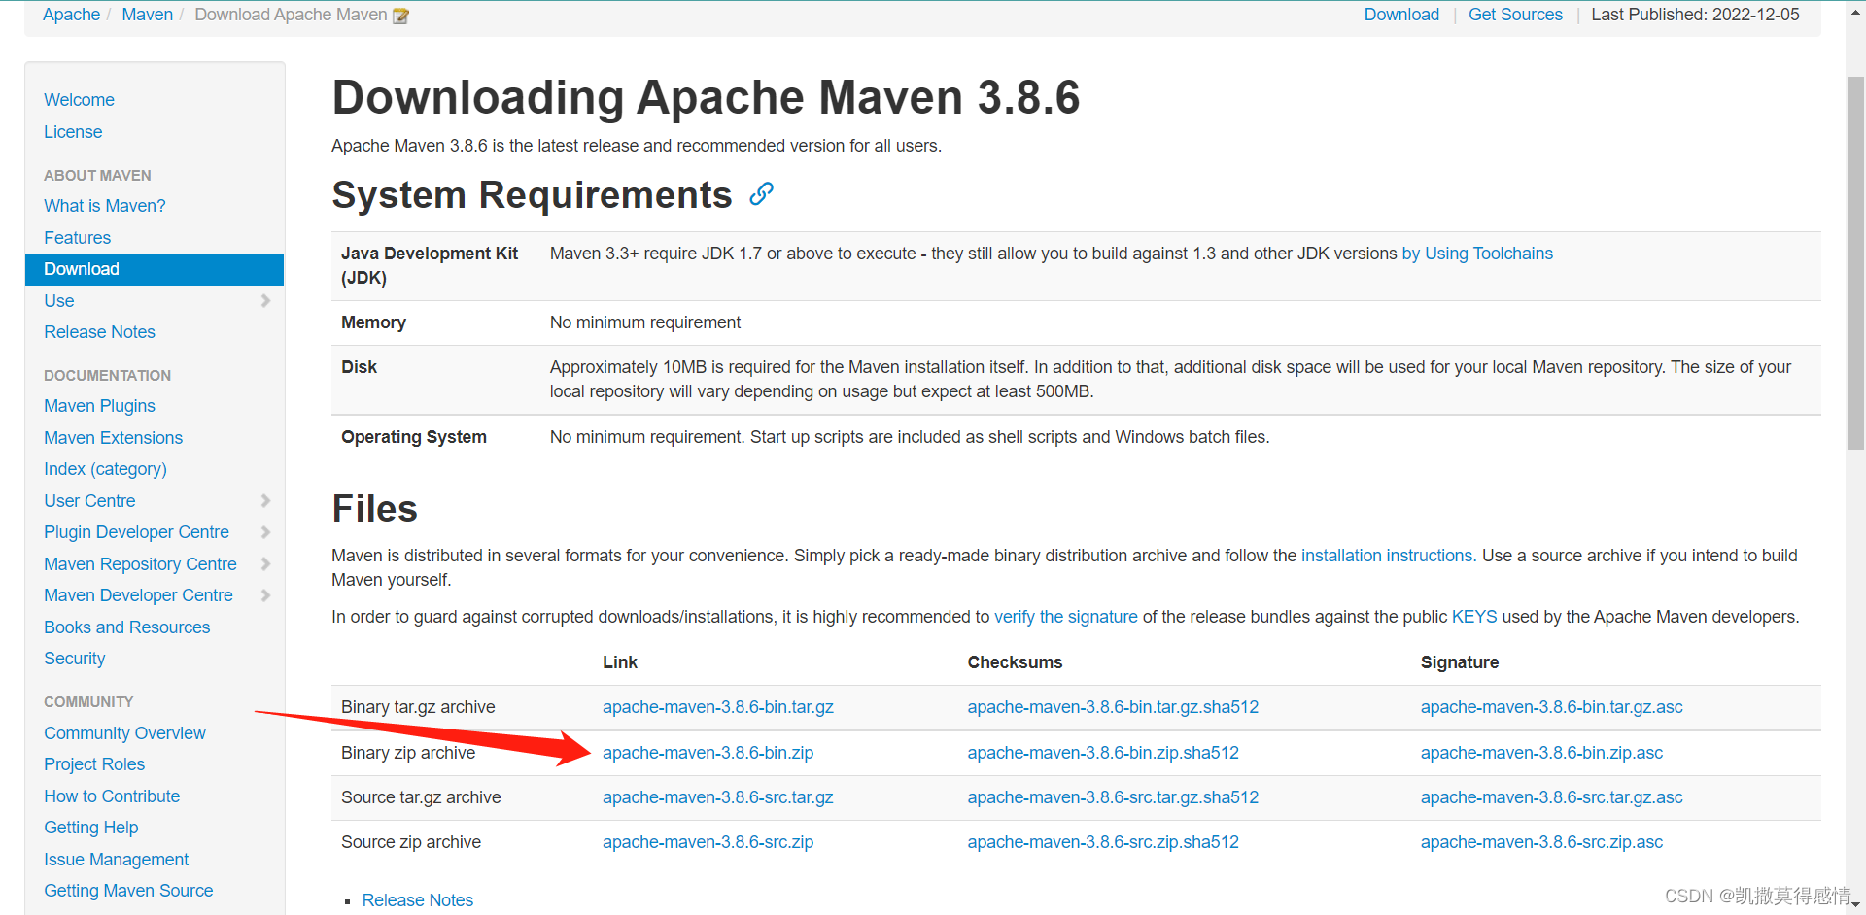The height and width of the screenshot is (915, 1866).
Task: Open What is Maven? page
Action: 105,206
